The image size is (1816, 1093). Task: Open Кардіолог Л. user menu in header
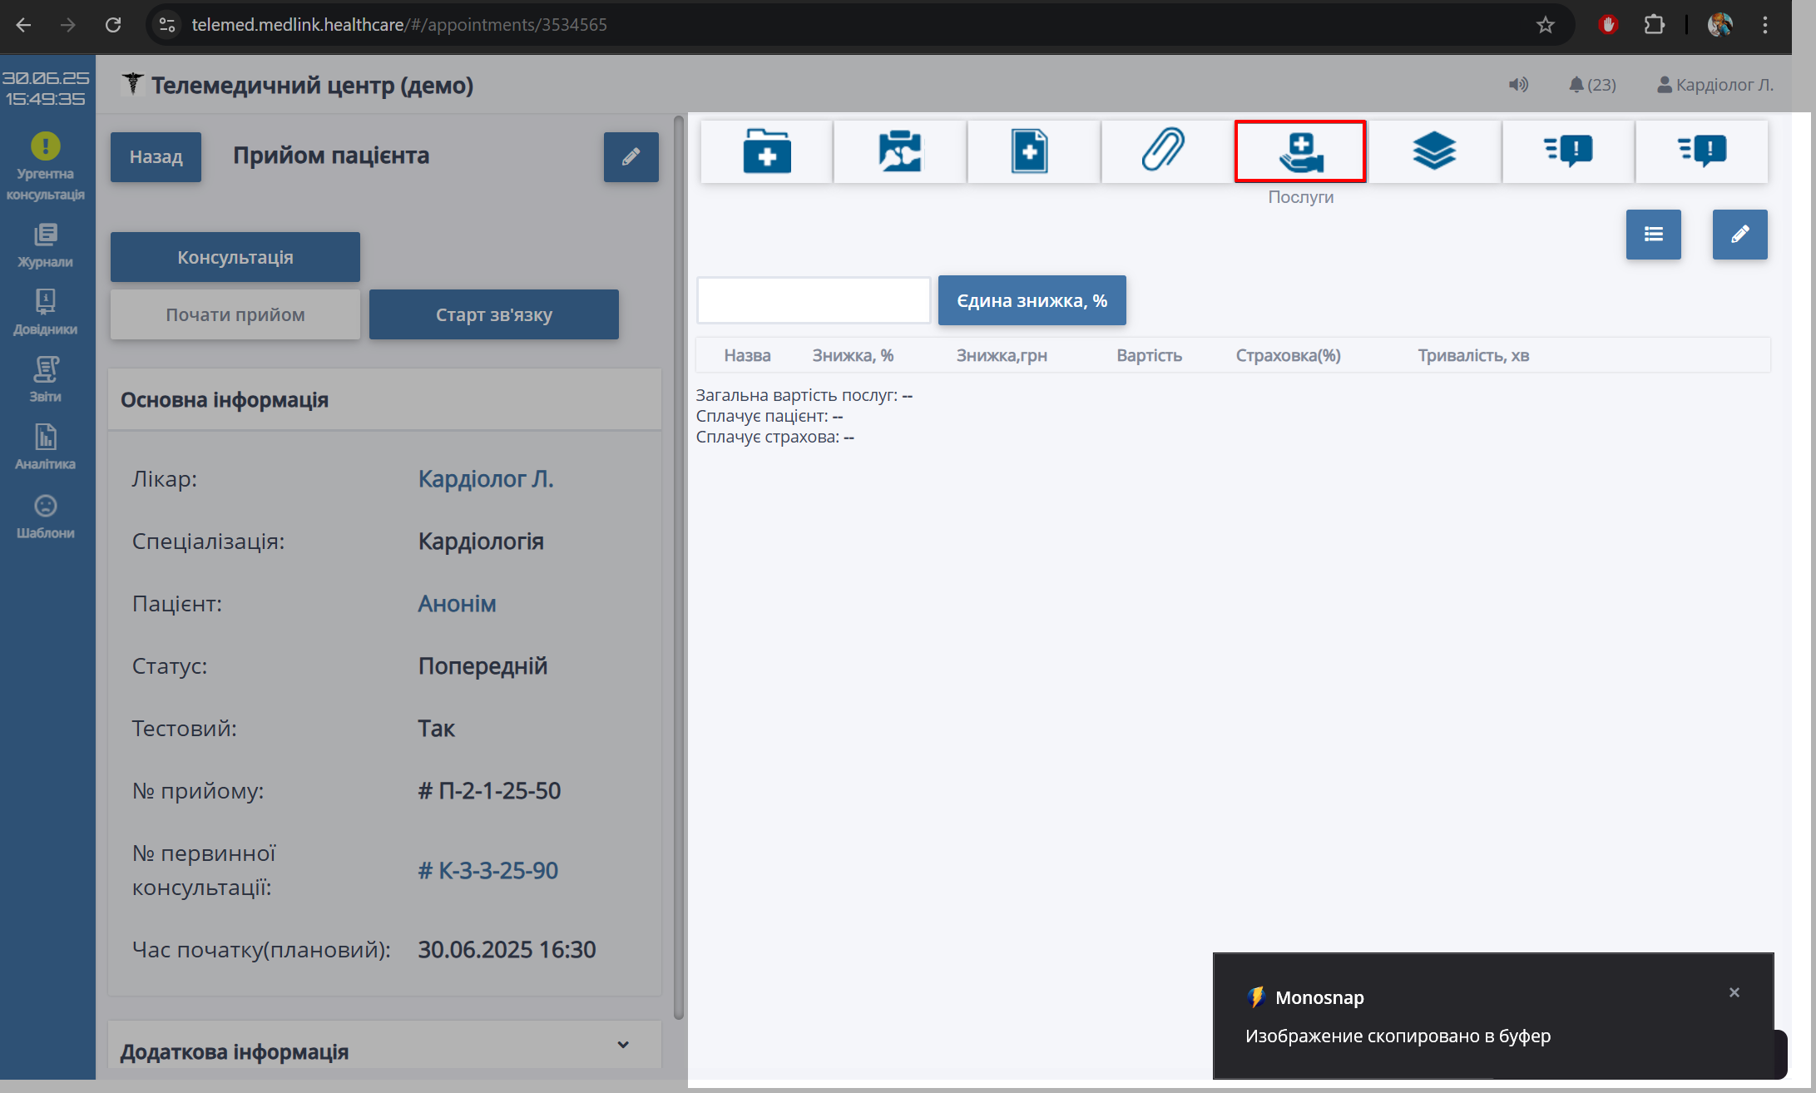pos(1715,85)
